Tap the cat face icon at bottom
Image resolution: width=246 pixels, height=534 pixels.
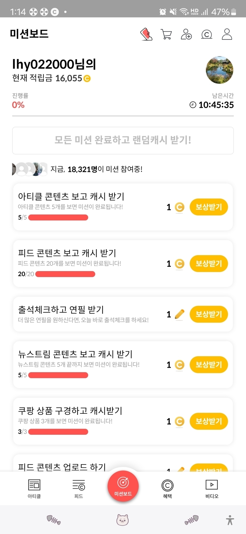122,520
